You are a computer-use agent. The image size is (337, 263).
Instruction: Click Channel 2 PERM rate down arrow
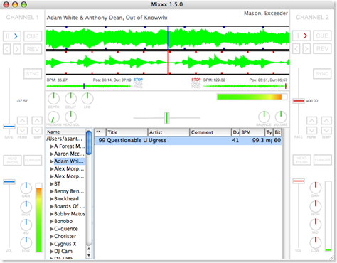tap(311, 130)
